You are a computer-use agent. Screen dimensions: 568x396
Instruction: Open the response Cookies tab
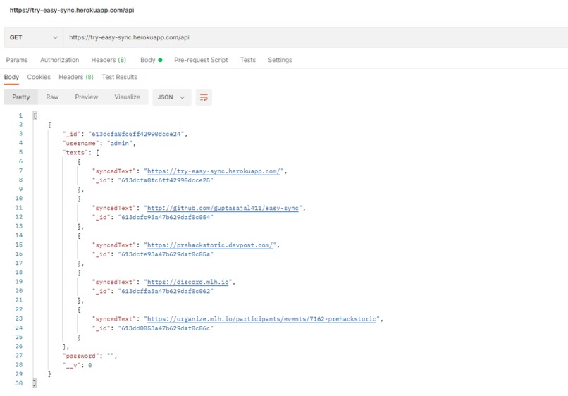(x=39, y=78)
